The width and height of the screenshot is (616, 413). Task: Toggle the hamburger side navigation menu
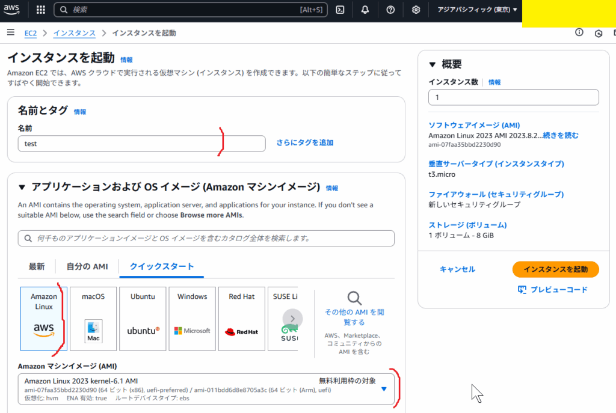[11, 32]
